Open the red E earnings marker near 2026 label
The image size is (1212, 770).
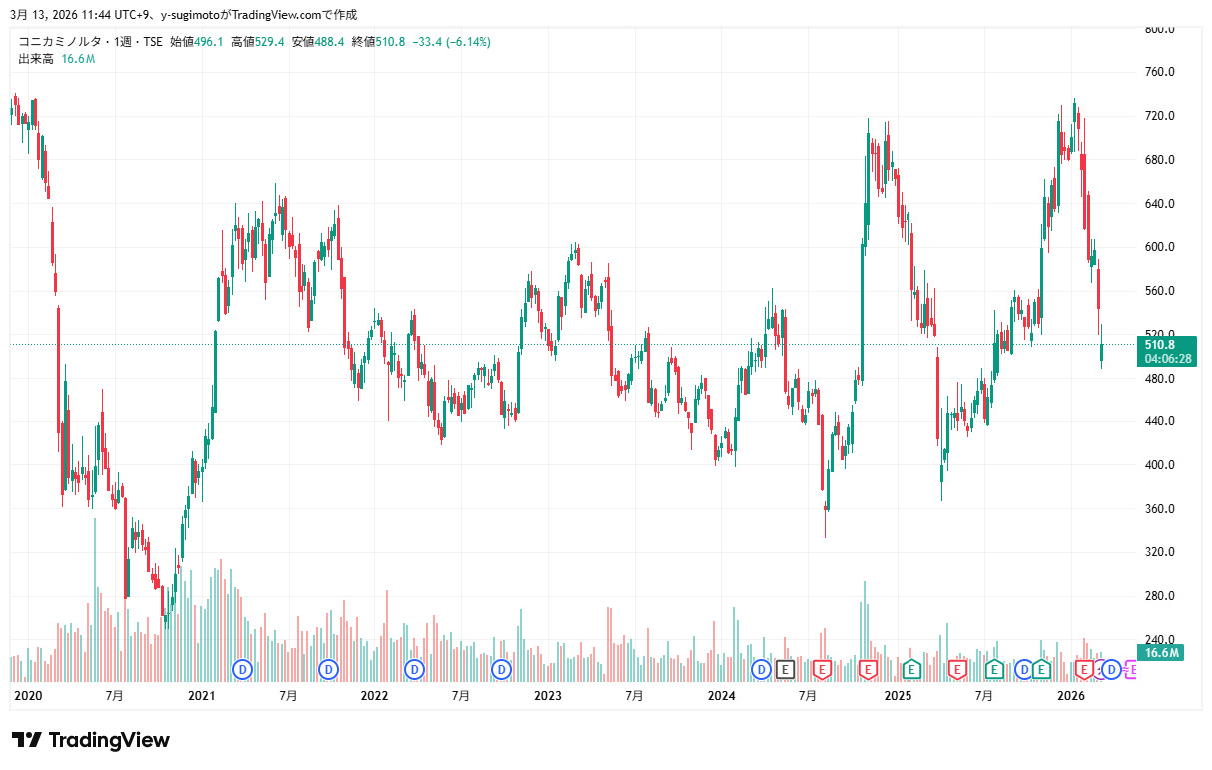pos(1085,669)
